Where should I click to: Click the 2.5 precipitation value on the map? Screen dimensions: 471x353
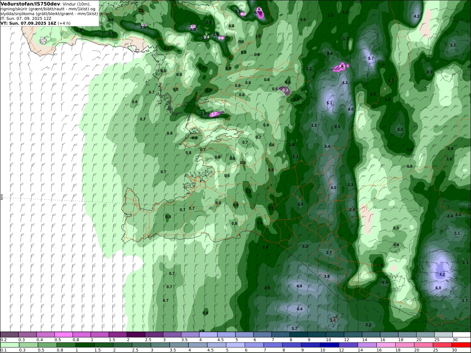click(x=337, y=127)
